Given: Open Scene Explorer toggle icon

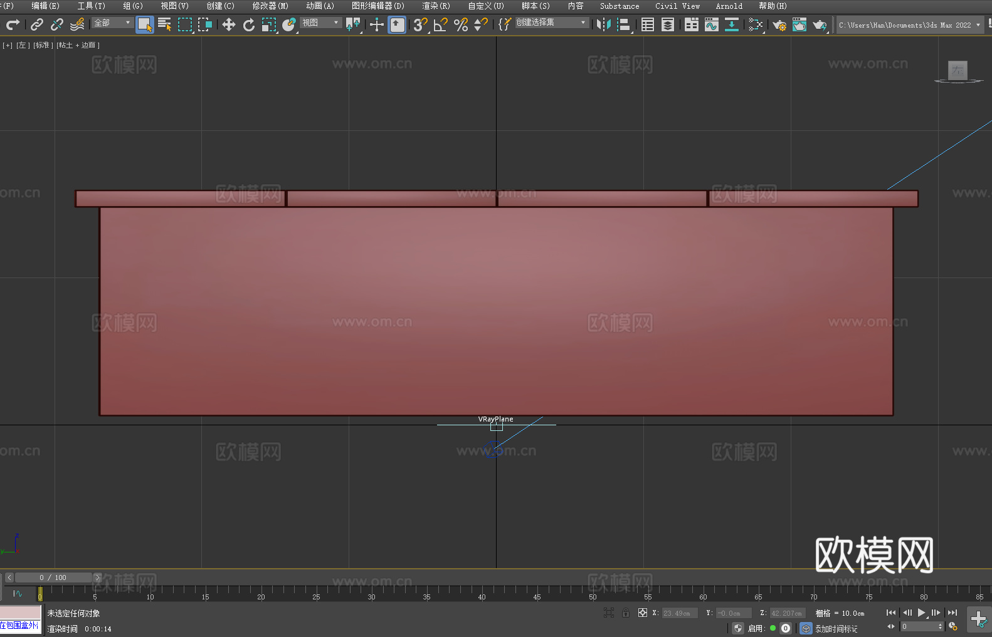Looking at the screenshot, I should 648,24.
